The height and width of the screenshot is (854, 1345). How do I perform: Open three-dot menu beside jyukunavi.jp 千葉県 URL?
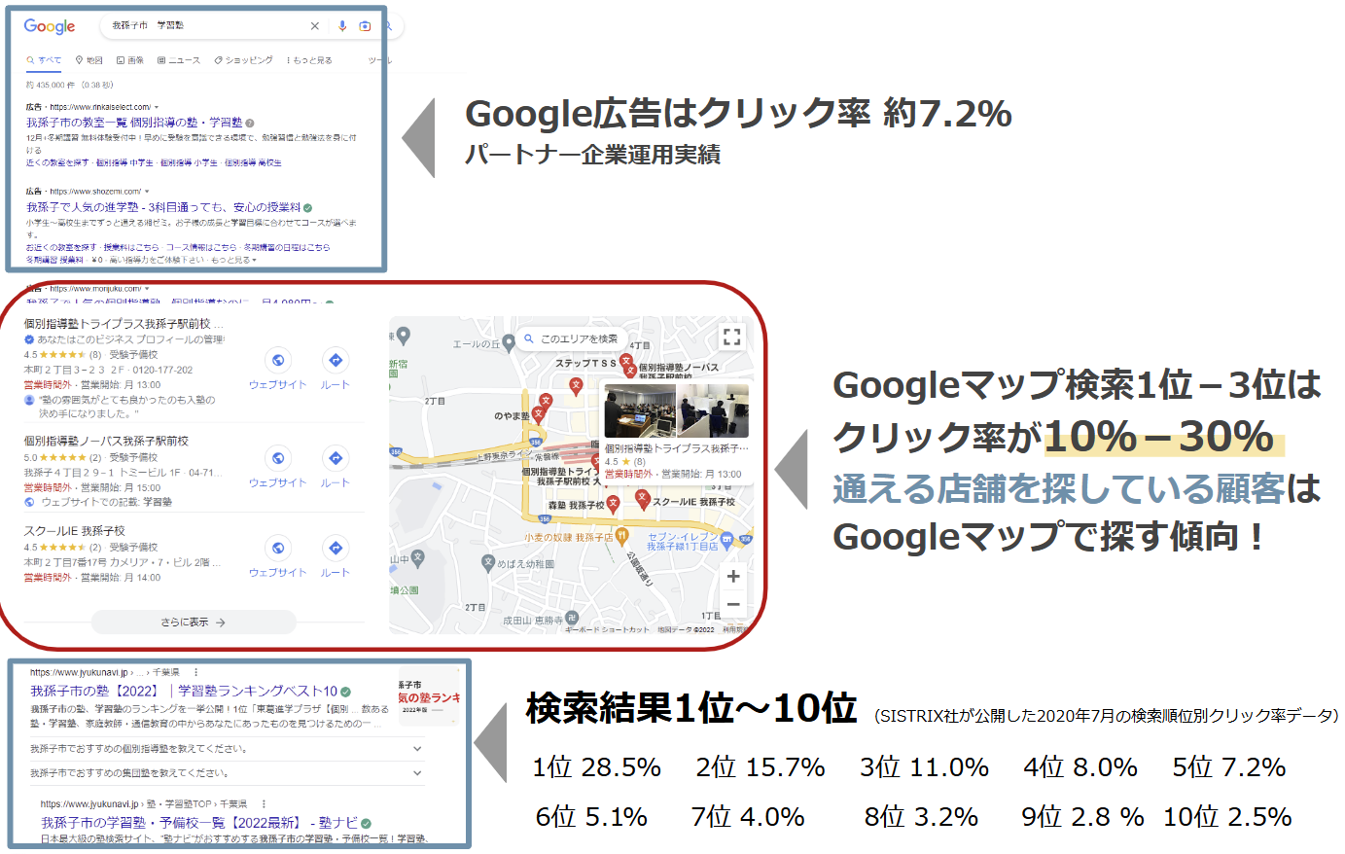click(x=195, y=672)
